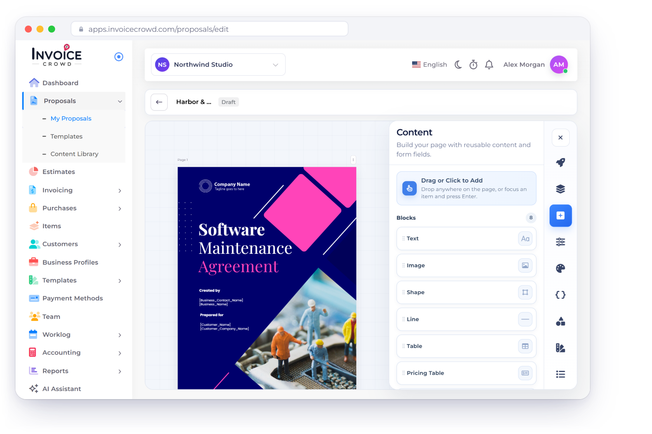Expand the Worklog submenu

[x=120, y=335]
